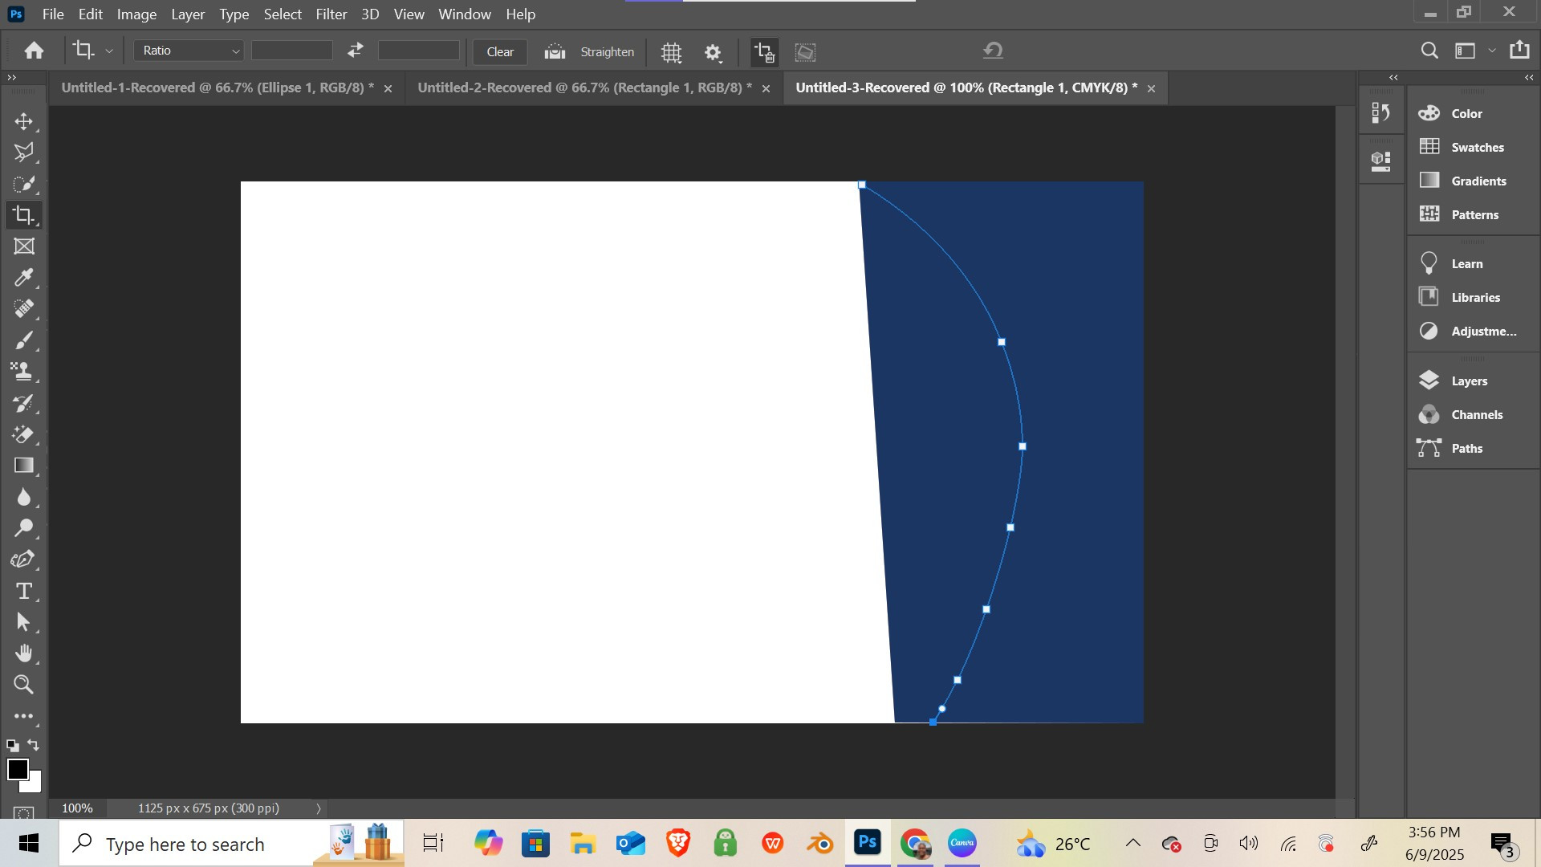Open the Layers panel
The width and height of the screenshot is (1541, 867).
click(x=1469, y=381)
